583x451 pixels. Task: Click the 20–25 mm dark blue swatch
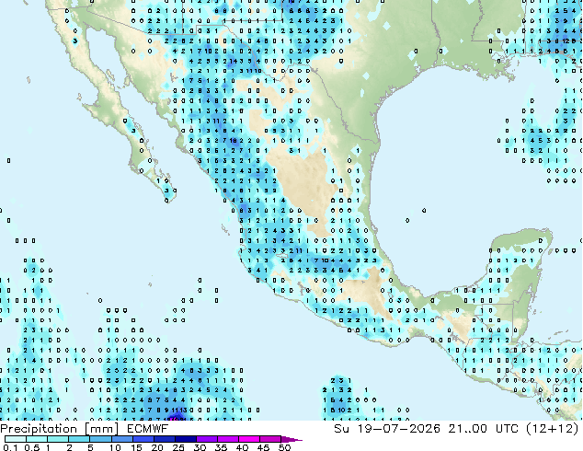point(164,439)
